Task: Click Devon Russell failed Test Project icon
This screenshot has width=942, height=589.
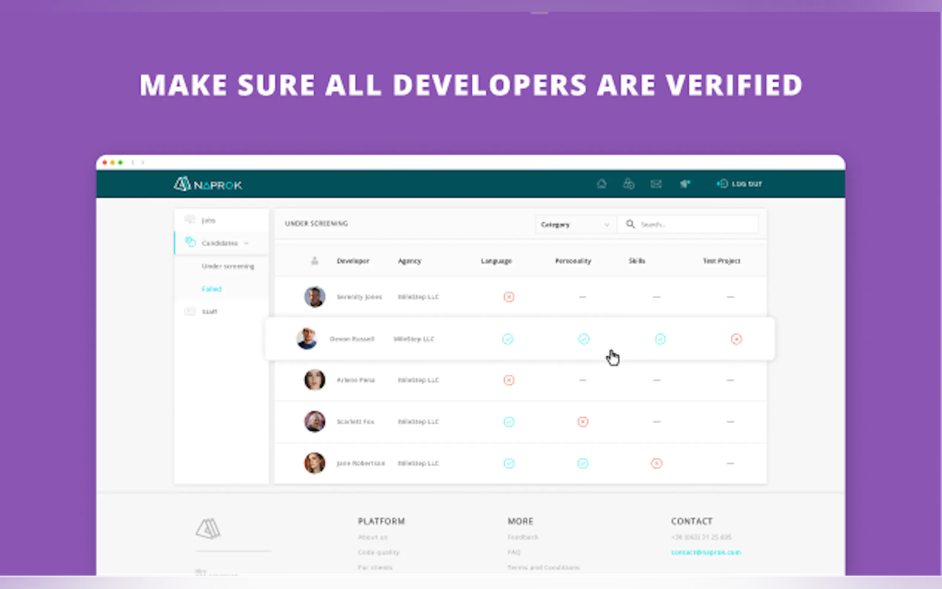Action: pos(736,339)
